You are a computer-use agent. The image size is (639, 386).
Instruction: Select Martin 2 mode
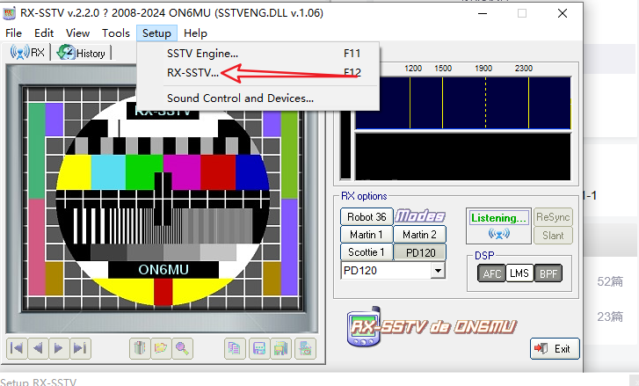tap(419, 235)
